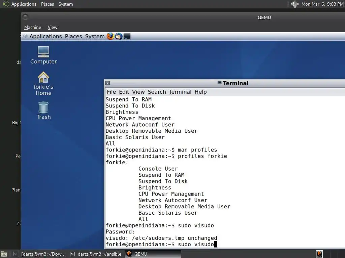
Task: Open the host Places menu
Action: pyautogui.click(x=47, y=4)
